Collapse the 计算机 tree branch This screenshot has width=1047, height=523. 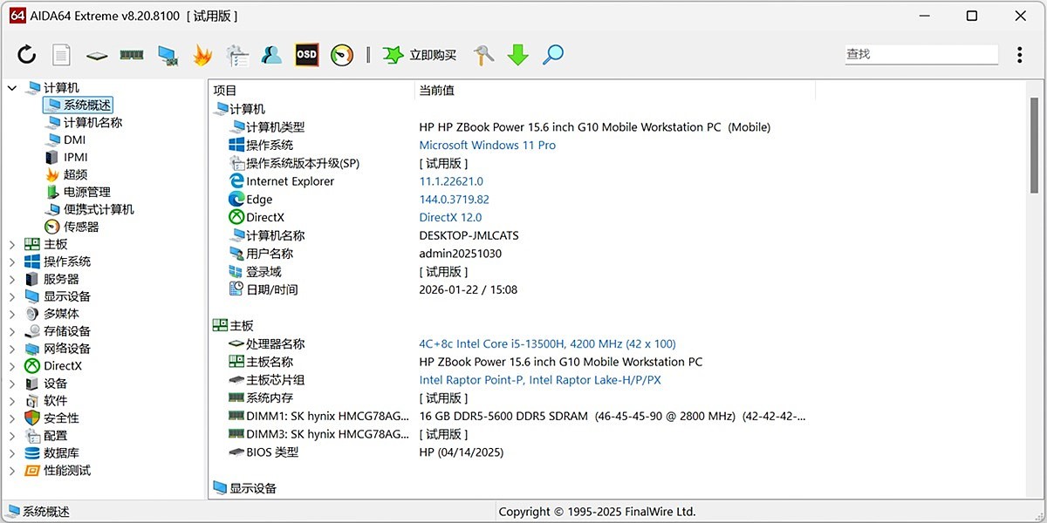10,87
